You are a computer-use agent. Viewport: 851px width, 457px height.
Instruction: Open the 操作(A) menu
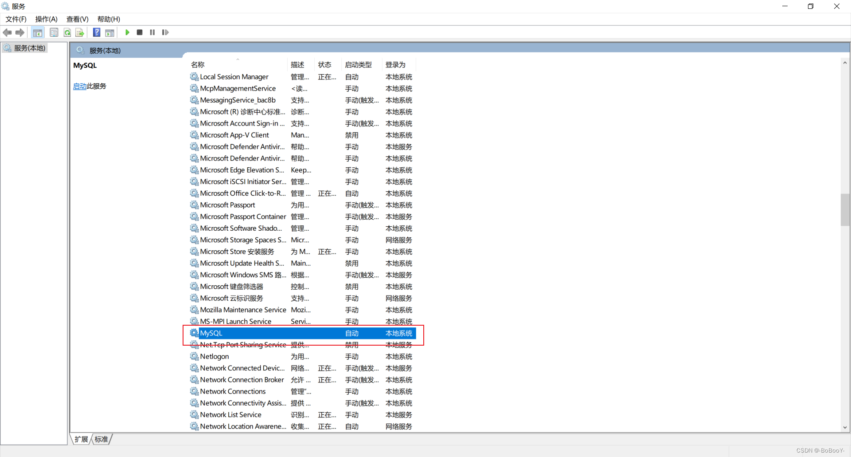click(x=46, y=19)
